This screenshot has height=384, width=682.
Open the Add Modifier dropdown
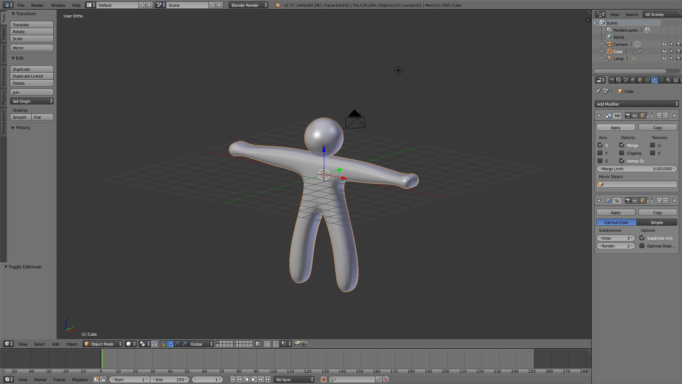[637, 104]
